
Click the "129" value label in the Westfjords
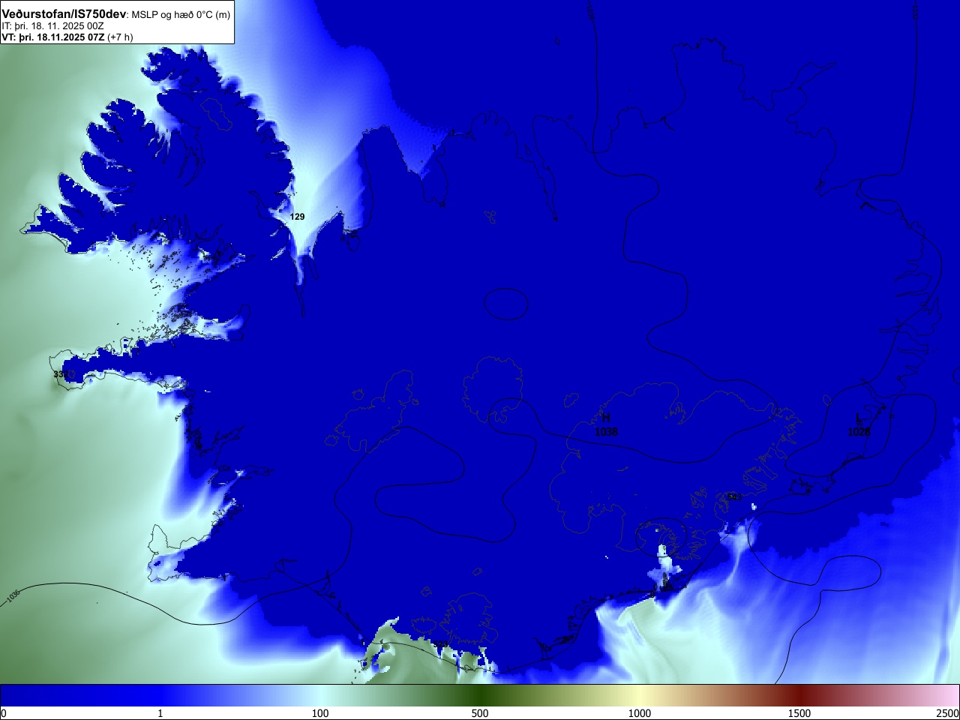point(298,217)
